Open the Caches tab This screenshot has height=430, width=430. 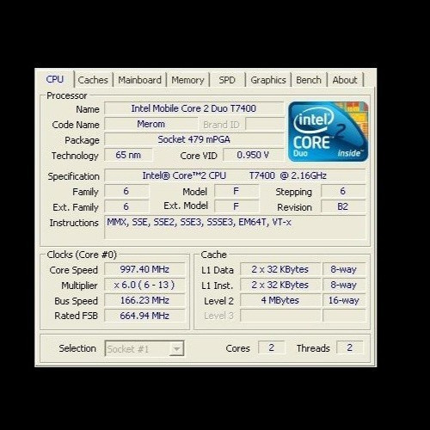93,80
